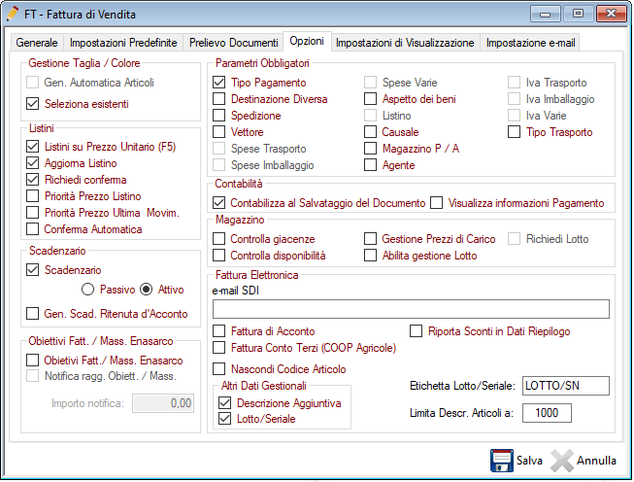Viewport: 634px width, 482px height.
Task: Enable Nascondi Codice Articolo checkbox
Action: coord(219,368)
